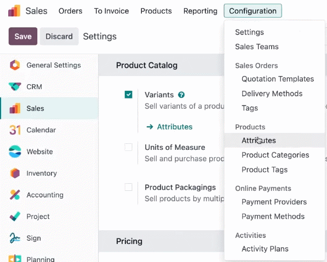Click the Units of Measure title
This screenshot has height=262, width=327.
(x=175, y=147)
